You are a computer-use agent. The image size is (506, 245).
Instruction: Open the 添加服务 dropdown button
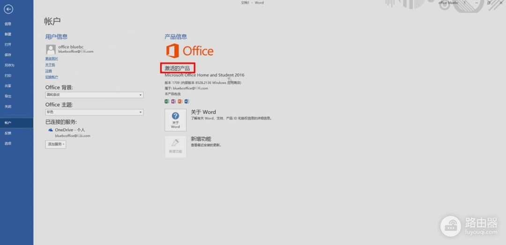(x=55, y=144)
